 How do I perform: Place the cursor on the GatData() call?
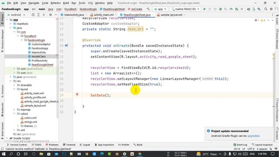tap(101, 95)
